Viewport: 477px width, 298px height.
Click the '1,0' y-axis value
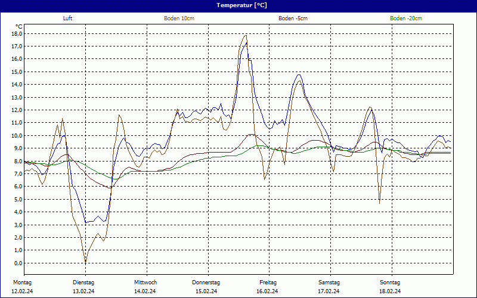coord(19,250)
